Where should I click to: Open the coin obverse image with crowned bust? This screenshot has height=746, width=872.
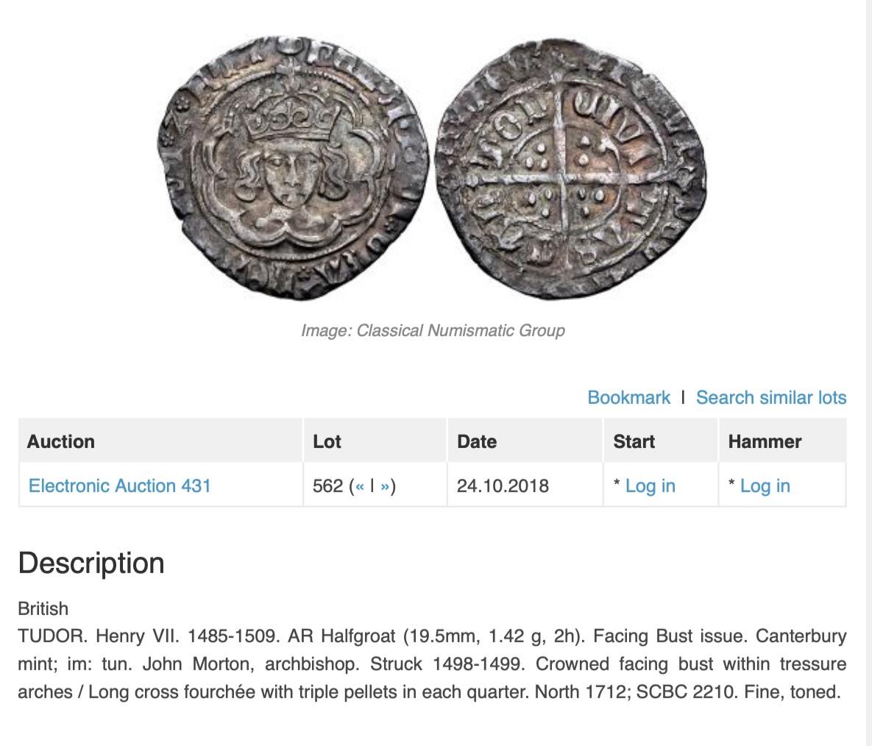(293, 168)
